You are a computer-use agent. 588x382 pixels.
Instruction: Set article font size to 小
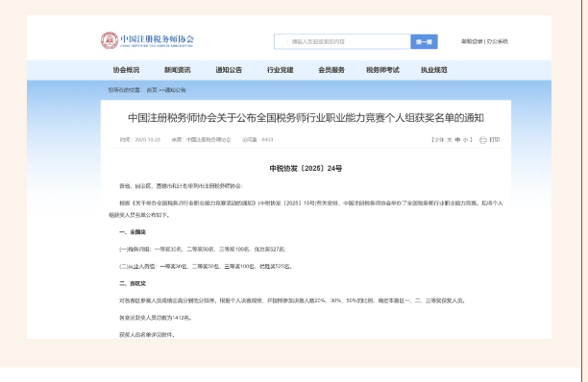[465, 140]
